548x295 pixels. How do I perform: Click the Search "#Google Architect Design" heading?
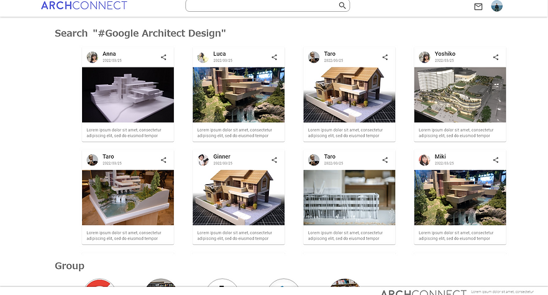coord(140,33)
